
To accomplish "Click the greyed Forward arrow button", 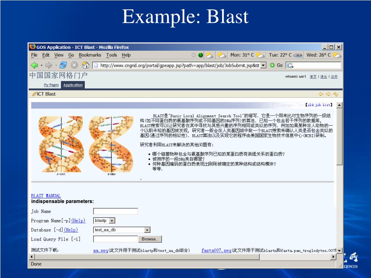I will point(49,65).
